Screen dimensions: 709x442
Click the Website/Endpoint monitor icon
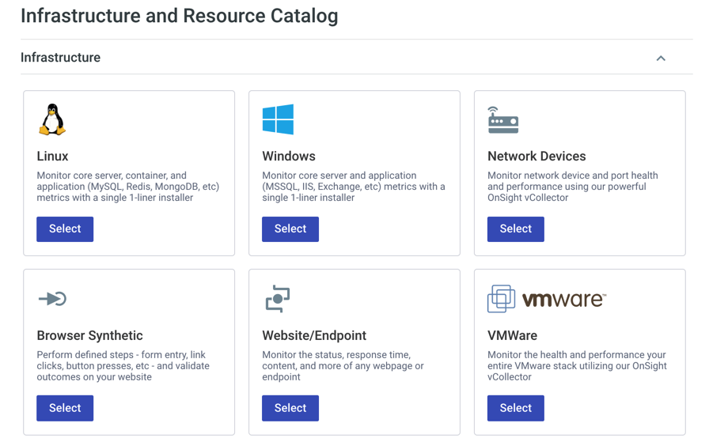click(x=278, y=299)
